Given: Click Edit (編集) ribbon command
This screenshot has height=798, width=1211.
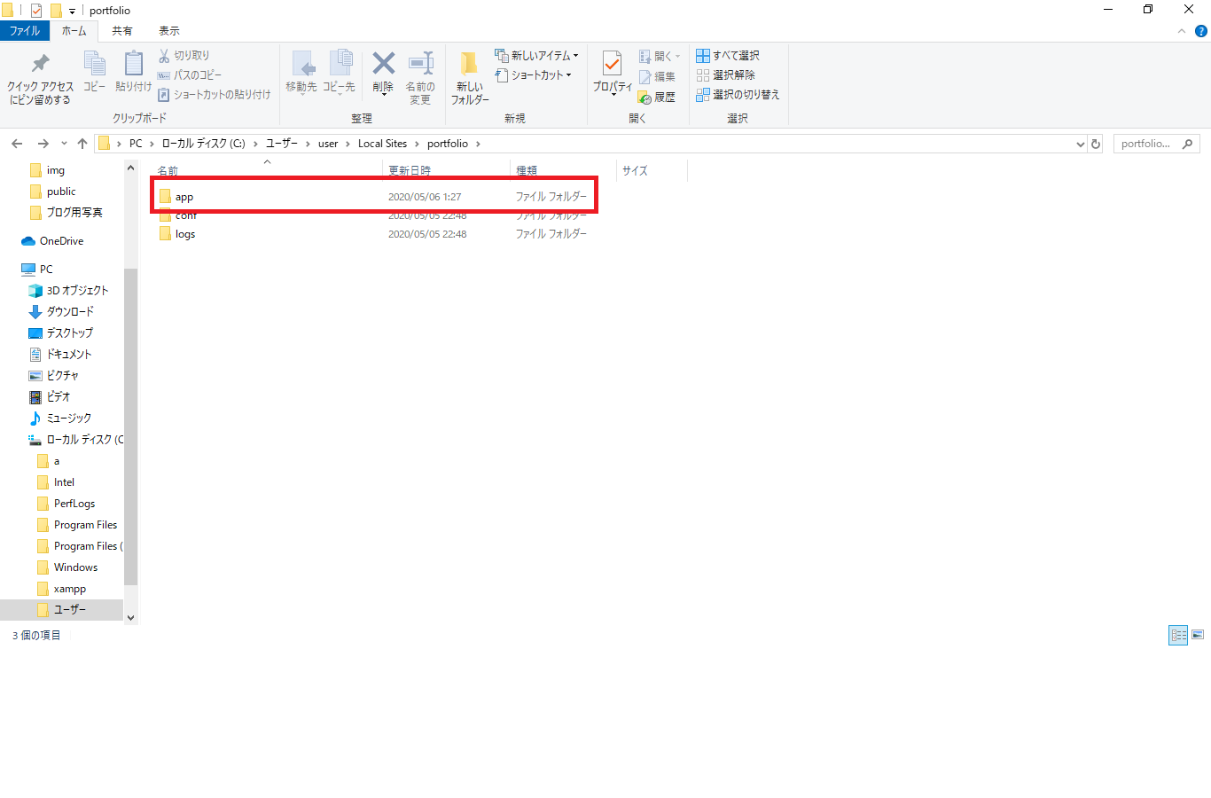Looking at the screenshot, I should [x=657, y=76].
